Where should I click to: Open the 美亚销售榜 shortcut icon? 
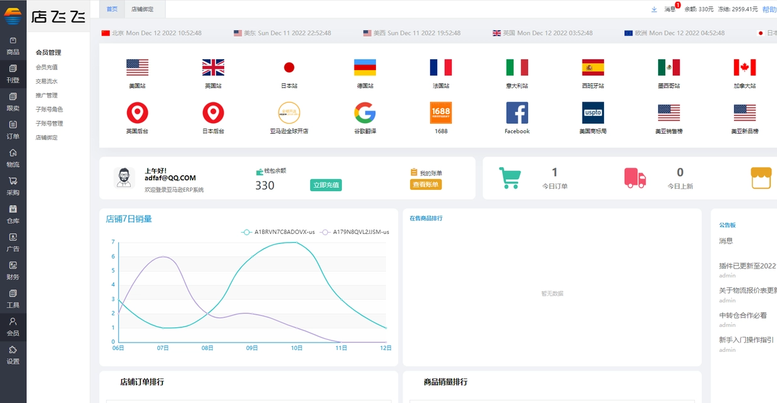[x=668, y=113]
